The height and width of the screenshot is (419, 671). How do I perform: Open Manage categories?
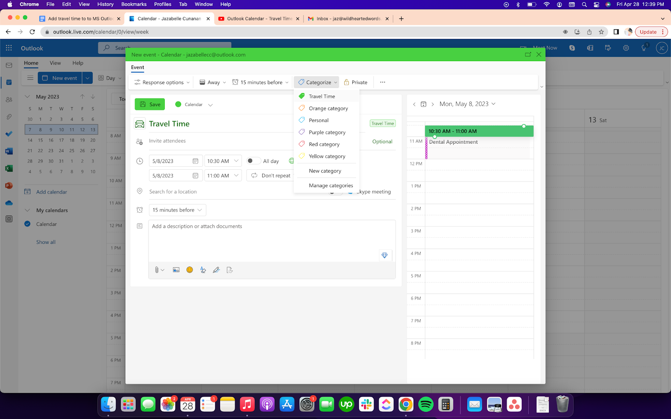pos(327,185)
